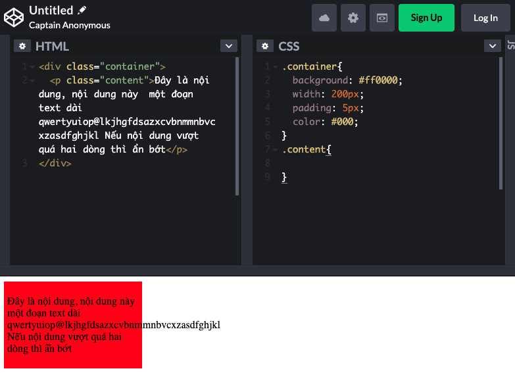Screen dimensions: 515x373
Task: Click the Sign Up button
Action: click(x=426, y=18)
